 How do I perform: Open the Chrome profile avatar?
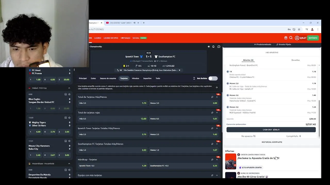(312, 29)
